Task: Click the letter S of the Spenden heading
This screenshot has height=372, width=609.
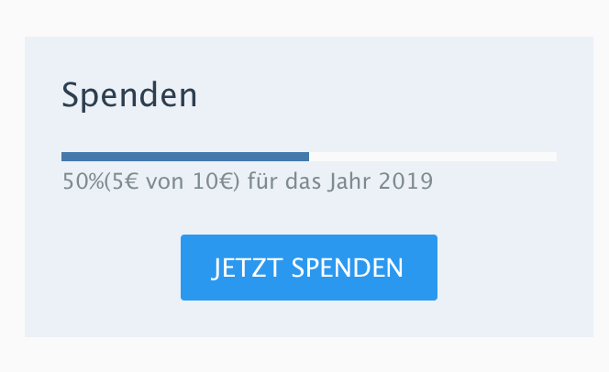Action: (70, 95)
